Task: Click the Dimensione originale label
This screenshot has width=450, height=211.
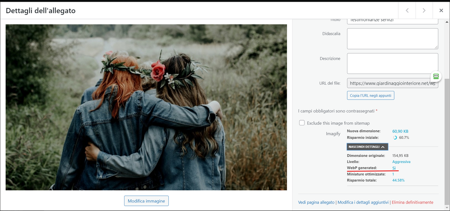Action: (366, 156)
